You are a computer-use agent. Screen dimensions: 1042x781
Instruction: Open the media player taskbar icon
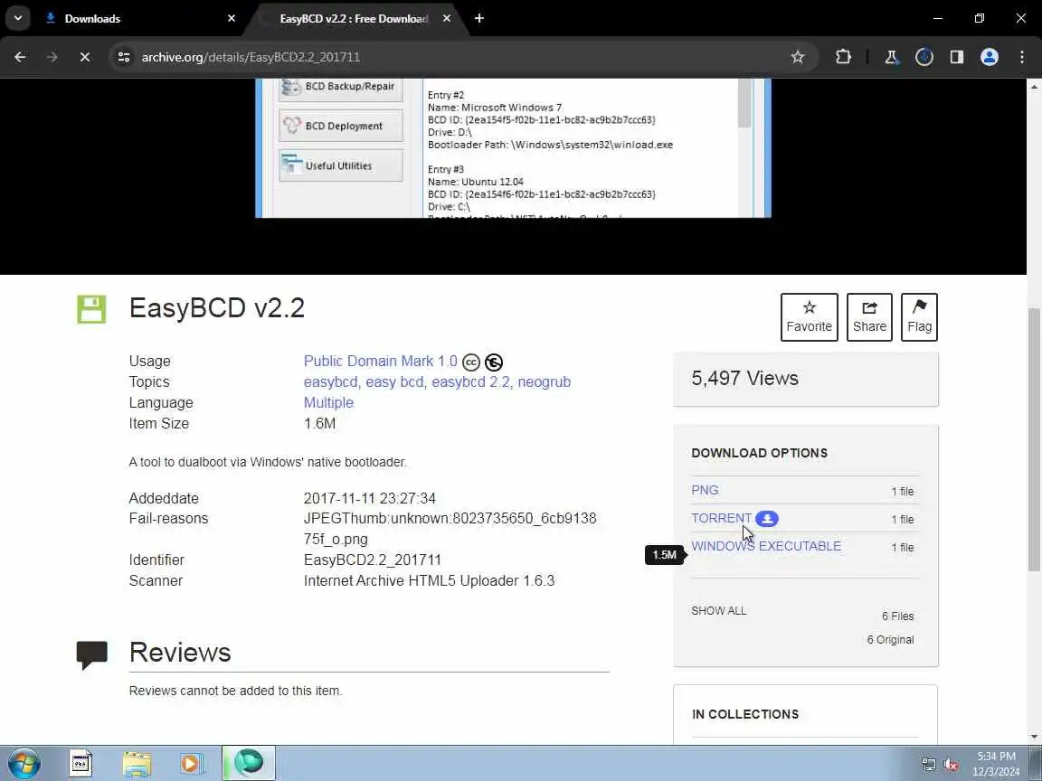pos(192,764)
